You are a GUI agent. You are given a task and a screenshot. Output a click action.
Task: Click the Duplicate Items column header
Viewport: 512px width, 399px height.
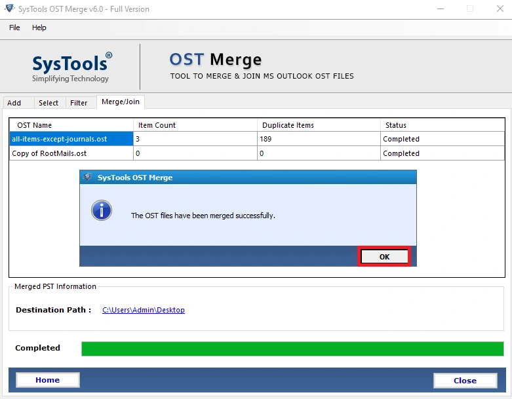point(319,125)
